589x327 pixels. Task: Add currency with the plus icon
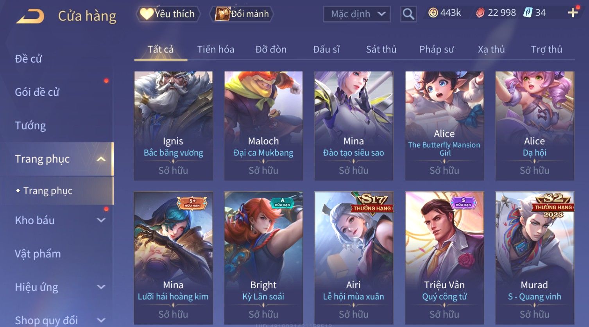573,13
